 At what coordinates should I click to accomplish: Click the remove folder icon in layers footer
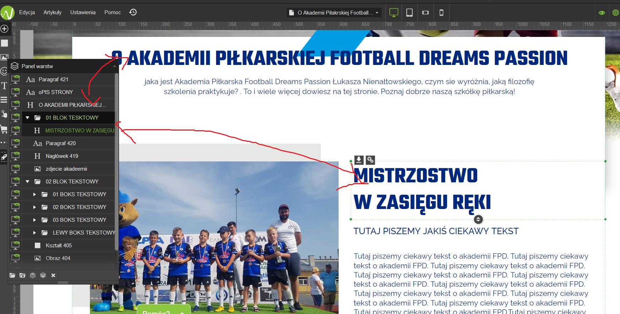(x=22, y=275)
